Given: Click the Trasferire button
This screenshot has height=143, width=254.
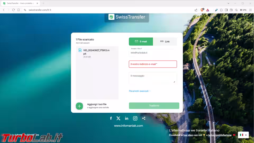Looking at the screenshot, I should tap(154, 106).
